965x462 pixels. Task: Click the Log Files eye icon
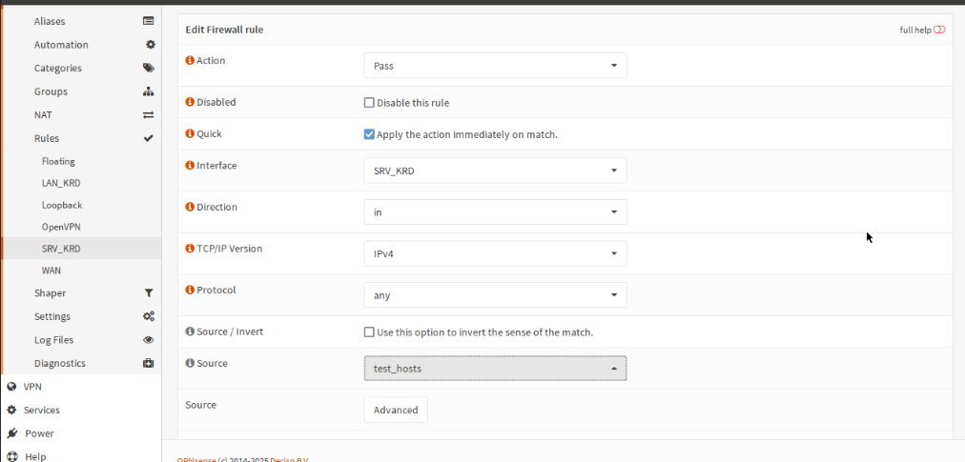coord(148,340)
